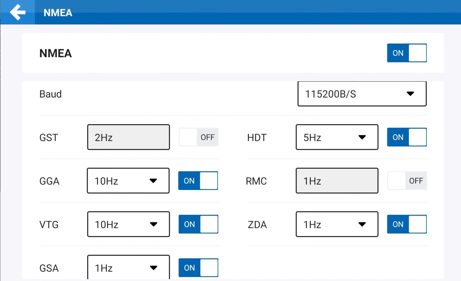The height and width of the screenshot is (281, 461).
Task: Click the greyed RMC 1Hz field
Action: tap(337, 181)
